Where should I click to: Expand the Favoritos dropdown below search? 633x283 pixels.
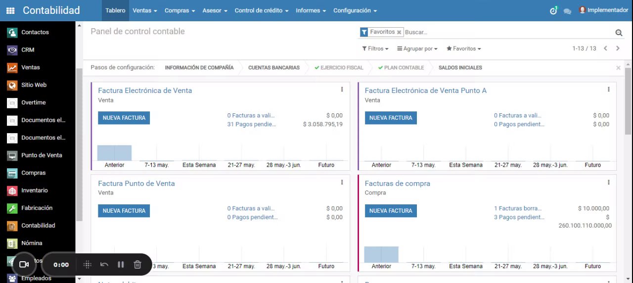[463, 48]
